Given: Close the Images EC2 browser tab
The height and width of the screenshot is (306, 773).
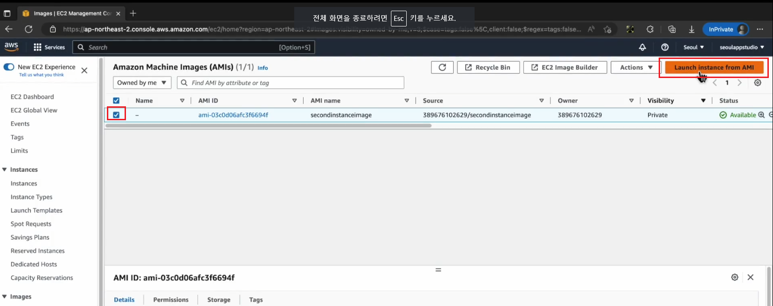Looking at the screenshot, I should pos(118,13).
